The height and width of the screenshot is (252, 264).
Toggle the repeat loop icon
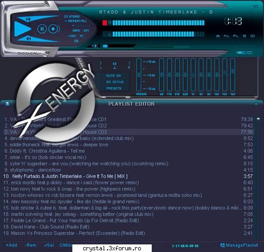253,36
